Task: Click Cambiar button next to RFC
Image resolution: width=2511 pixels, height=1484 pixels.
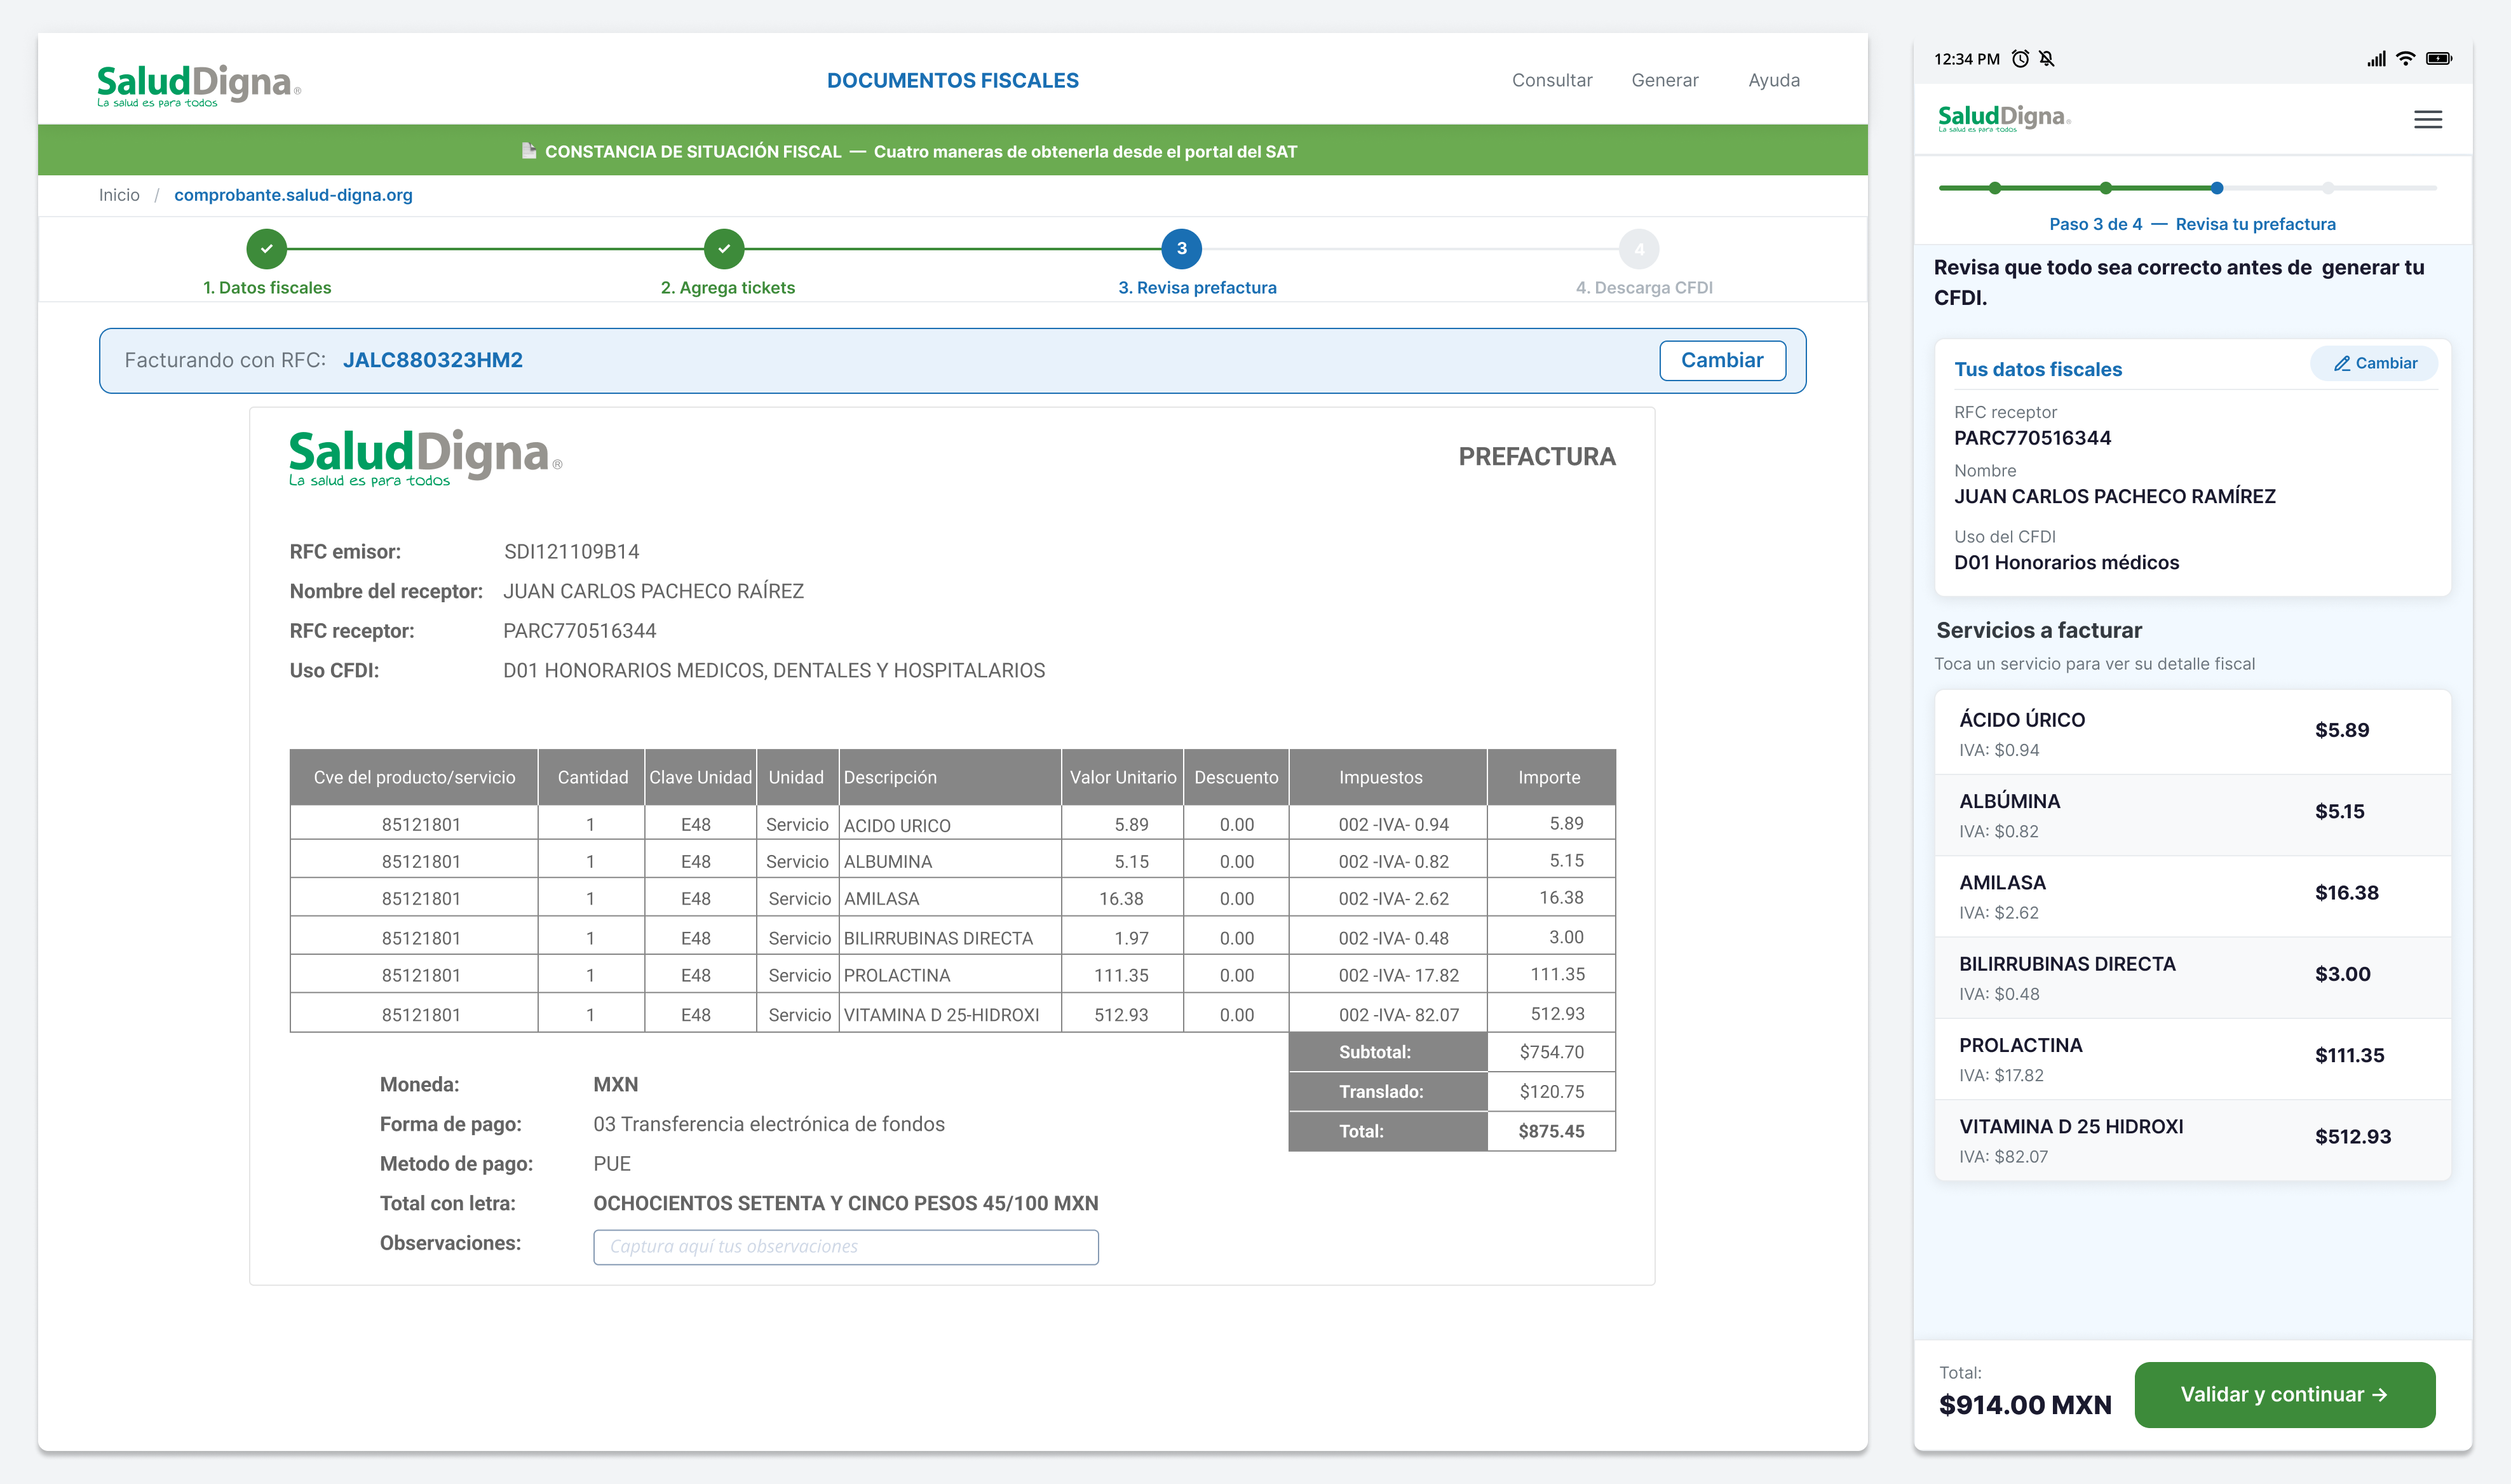Action: coord(1722,361)
